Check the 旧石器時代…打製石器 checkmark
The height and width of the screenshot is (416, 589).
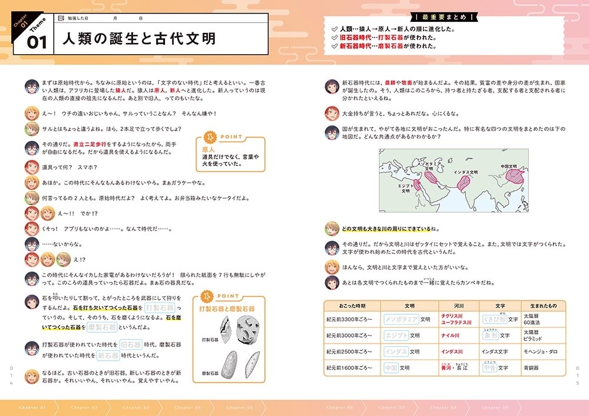[335, 37]
